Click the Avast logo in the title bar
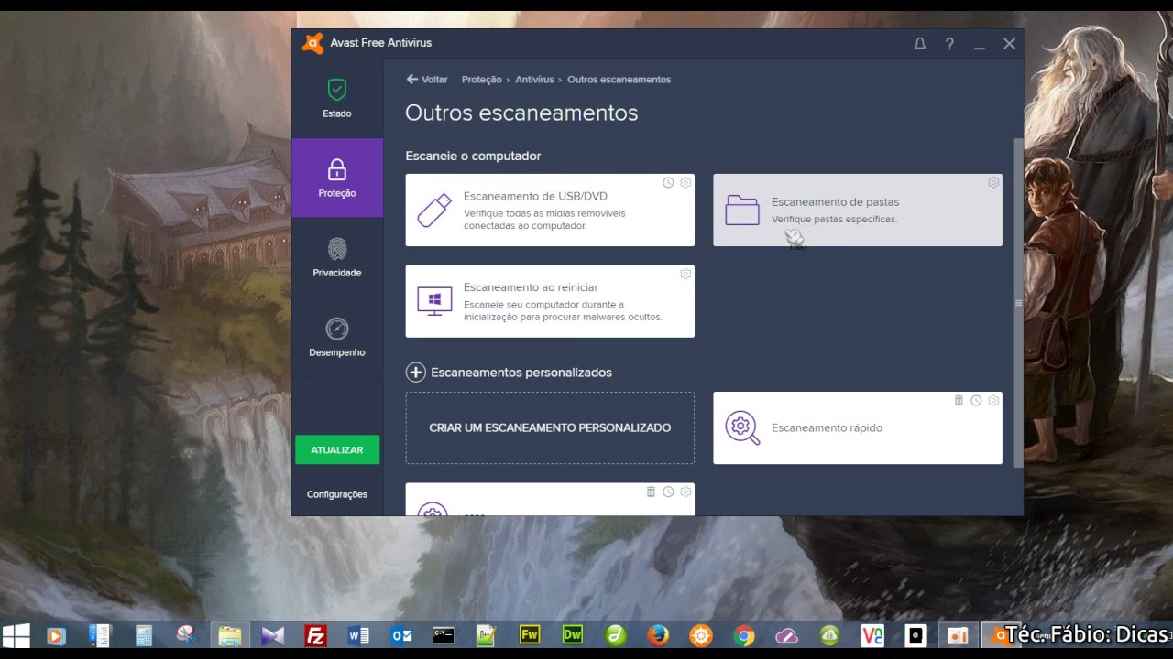The image size is (1173, 659). click(312, 42)
